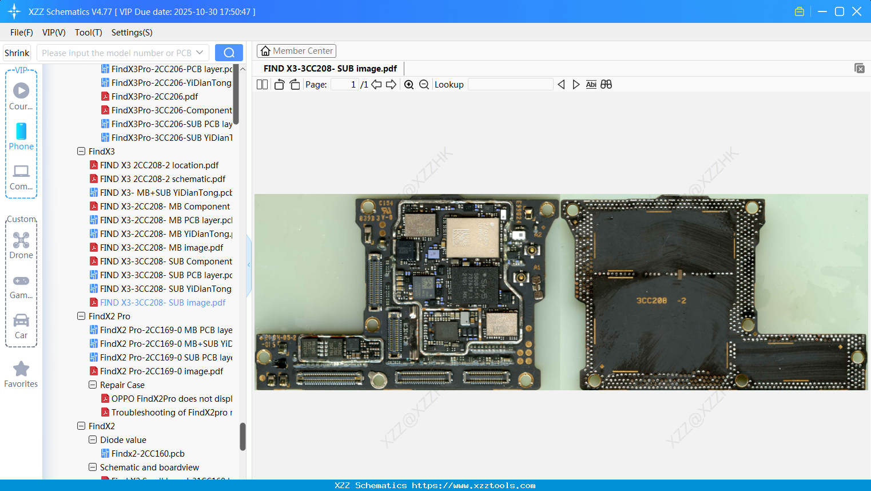Open the Drone category
Viewport: 871px width, 491px height.
click(21, 245)
